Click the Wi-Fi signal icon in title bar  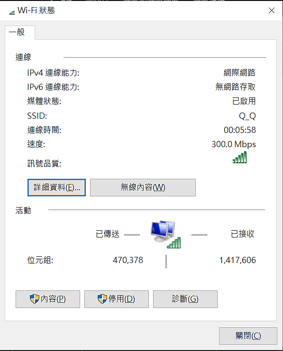(x=12, y=12)
